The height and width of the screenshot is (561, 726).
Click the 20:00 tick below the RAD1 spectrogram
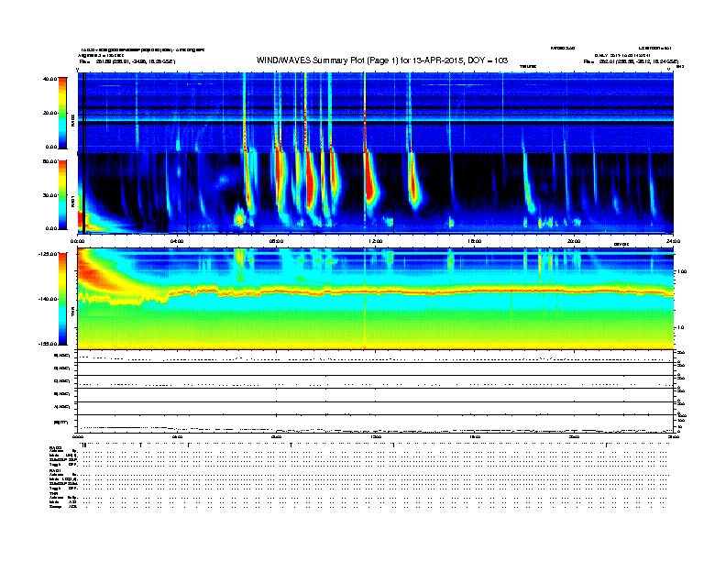click(574, 241)
